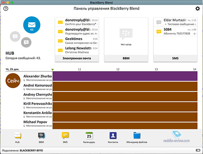The height and width of the screenshot is (154, 203).
Task: Open settings gear icon
Action: point(198,9)
